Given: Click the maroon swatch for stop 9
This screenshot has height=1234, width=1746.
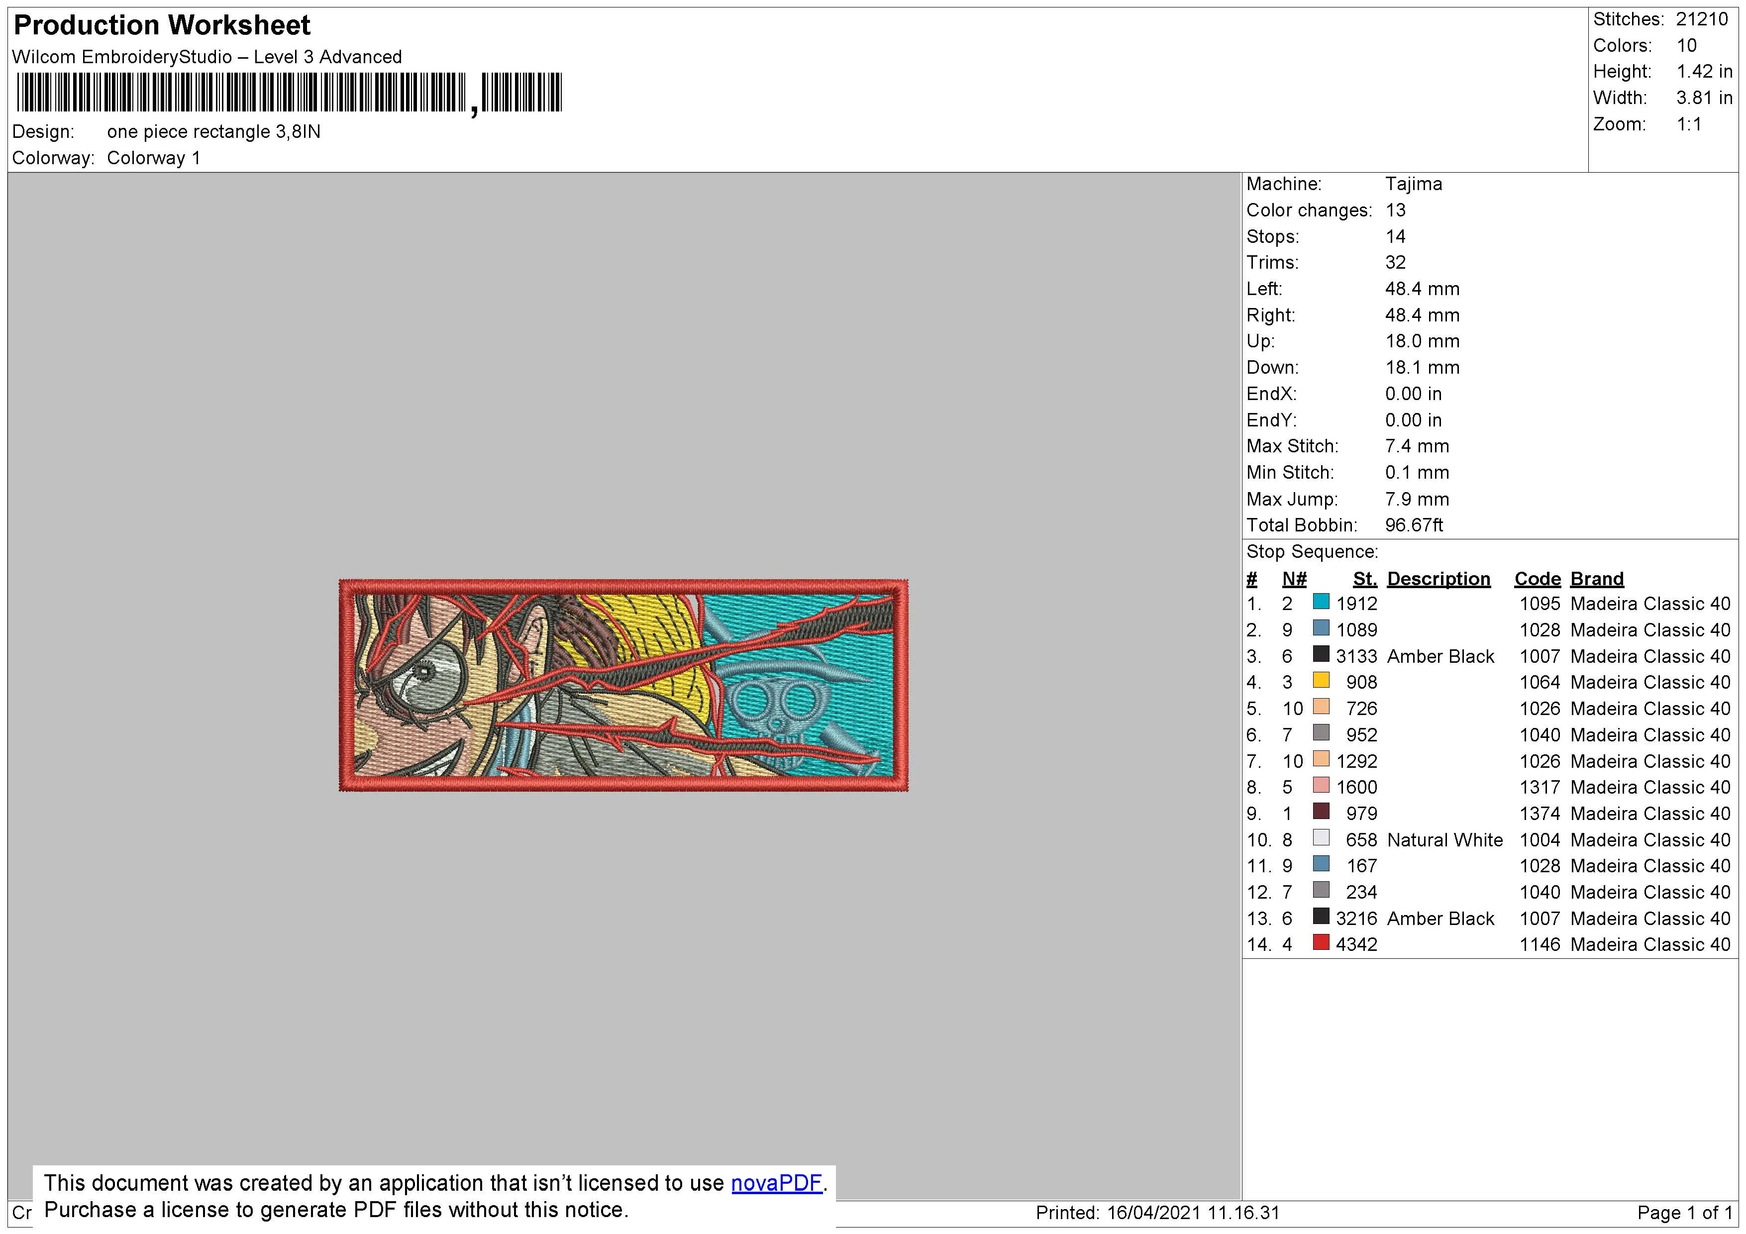Looking at the screenshot, I should pos(1321,812).
